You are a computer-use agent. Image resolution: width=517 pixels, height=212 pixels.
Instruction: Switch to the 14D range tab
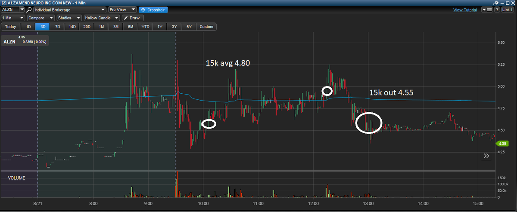(72, 27)
